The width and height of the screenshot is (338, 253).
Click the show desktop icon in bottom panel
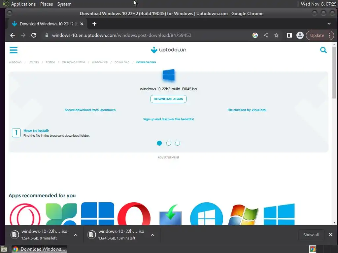[x=4, y=249]
